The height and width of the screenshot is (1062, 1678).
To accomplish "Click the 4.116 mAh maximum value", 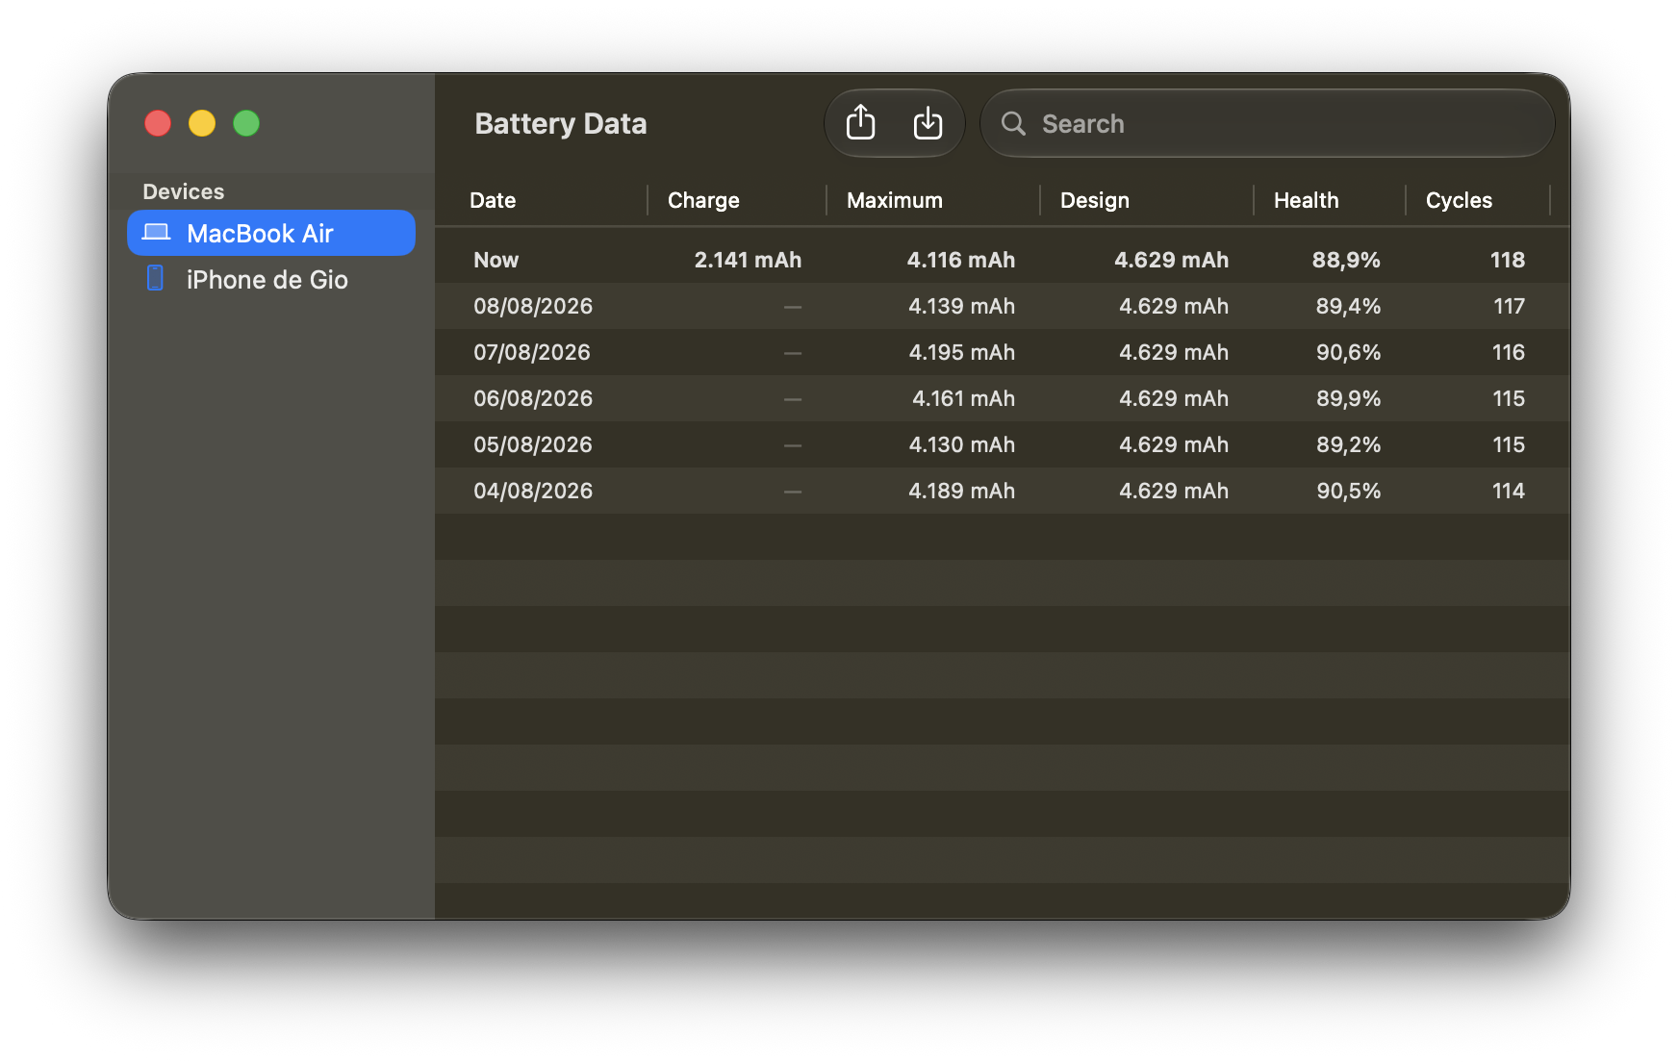I will [960, 260].
